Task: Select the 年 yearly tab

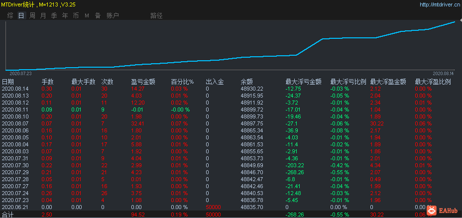Action: (x=65, y=15)
